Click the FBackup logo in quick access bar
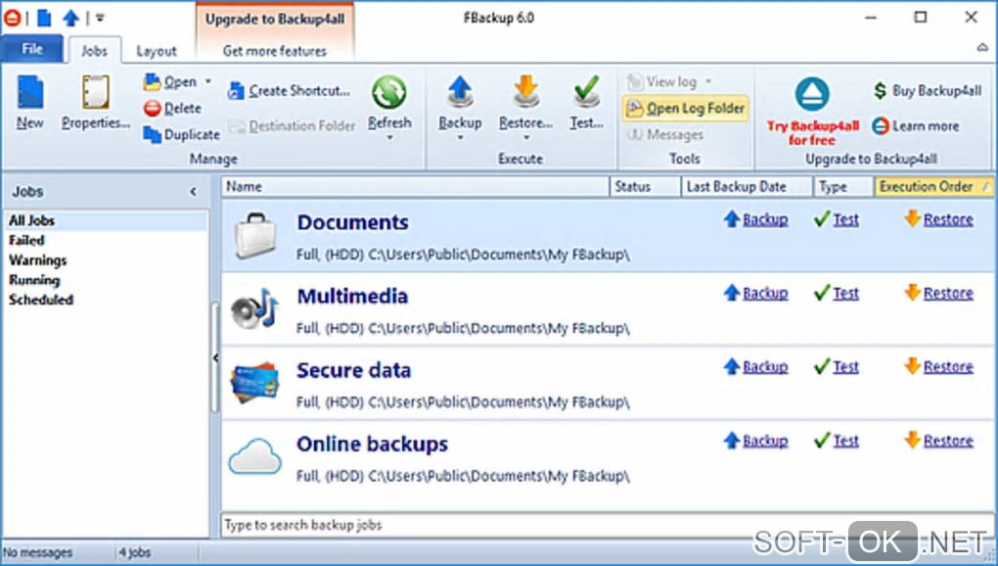 click(x=12, y=18)
